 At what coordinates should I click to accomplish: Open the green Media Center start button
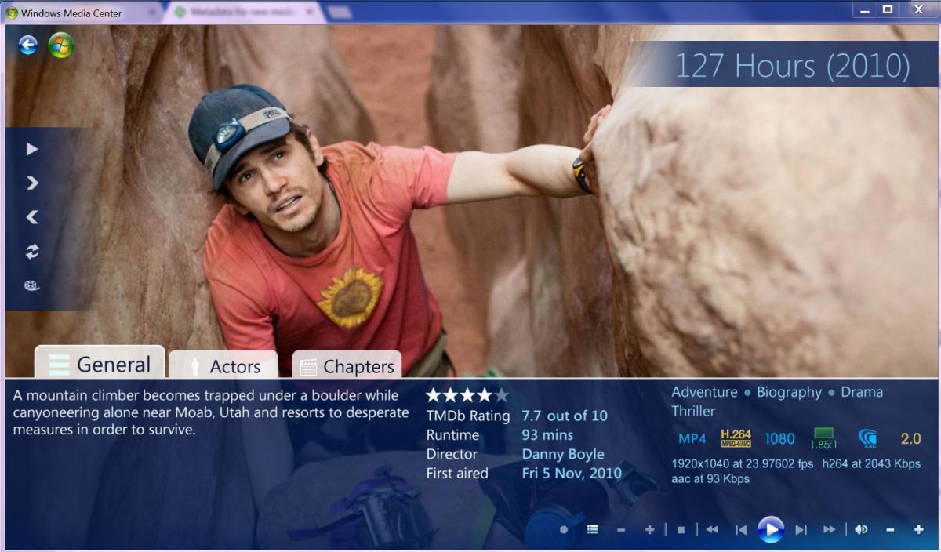[61, 45]
